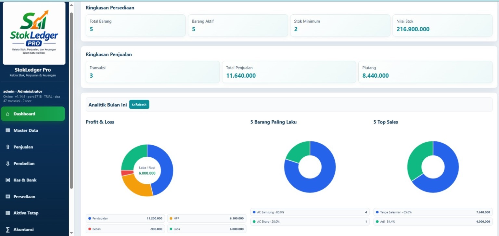Click the Dashboard home icon
The width and height of the screenshot is (499, 236).
coord(8,114)
